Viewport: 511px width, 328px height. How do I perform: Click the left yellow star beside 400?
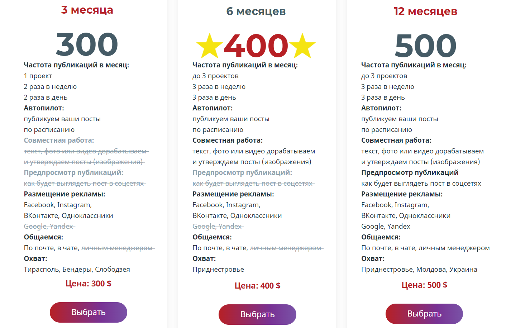(x=210, y=46)
